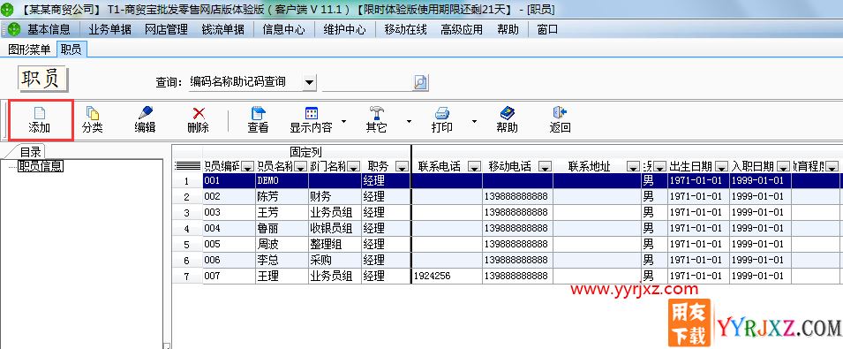This screenshot has height=349, width=843.
Task: Click the green app logo in title bar
Action: [6, 9]
